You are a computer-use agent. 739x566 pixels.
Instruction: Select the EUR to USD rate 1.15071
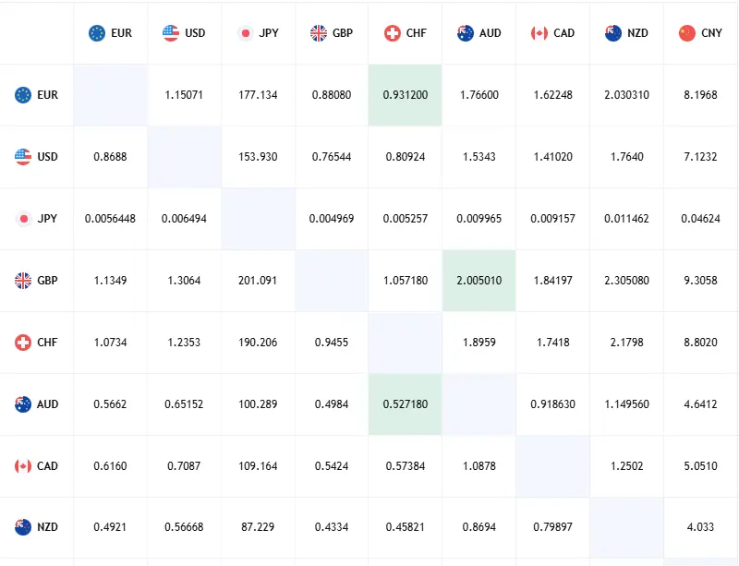click(x=184, y=95)
